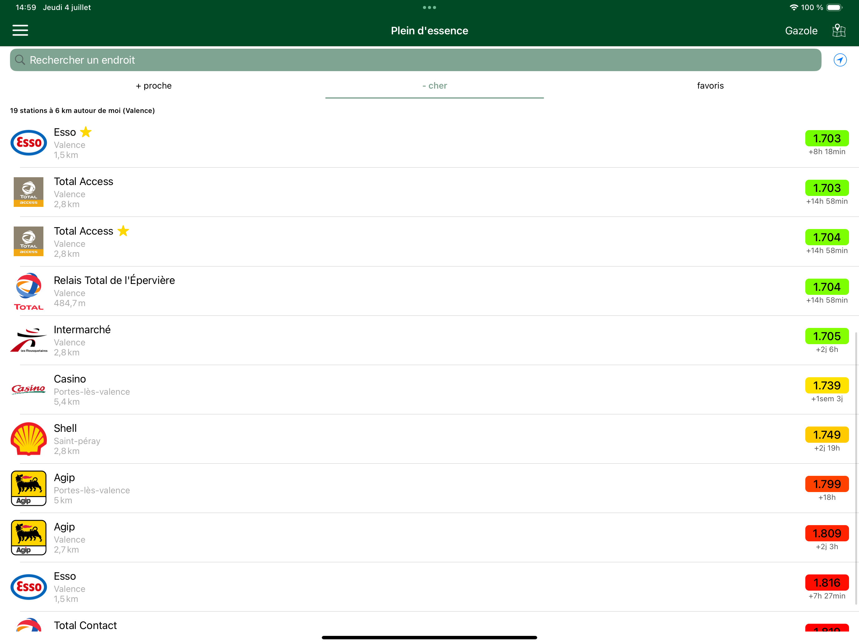The height and width of the screenshot is (644, 859).
Task: Click the Relais Total logo
Action: point(28,291)
